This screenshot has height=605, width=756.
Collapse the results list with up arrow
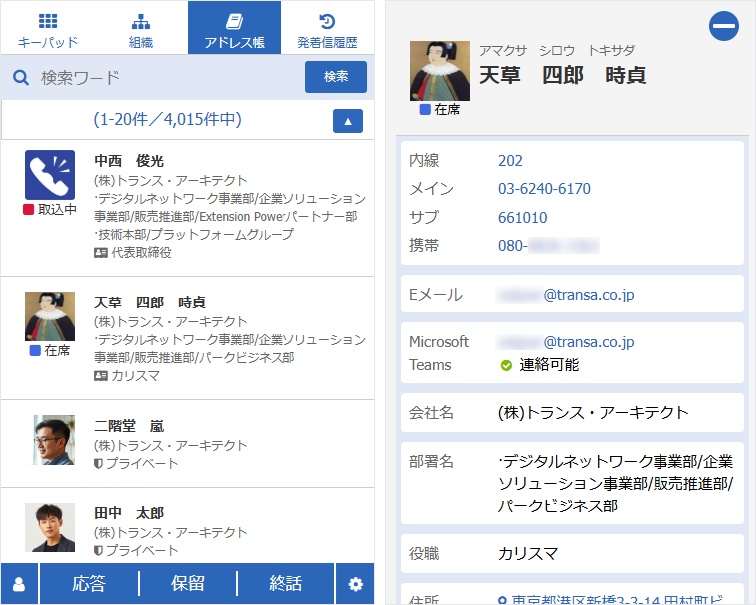tap(347, 120)
